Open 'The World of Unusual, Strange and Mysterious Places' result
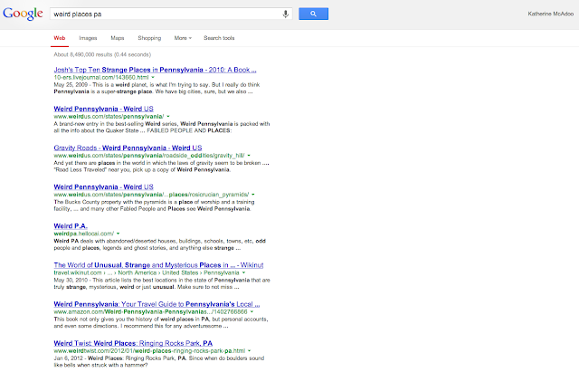 [158, 265]
